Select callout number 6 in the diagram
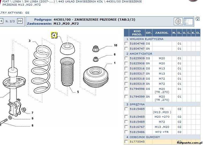This screenshot has width=203, height=145. [115, 54]
